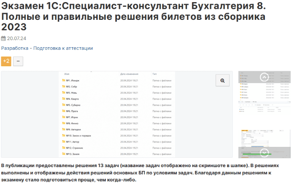
Task: Click the folder icon of №13. Земля
Action: click(63, 154)
